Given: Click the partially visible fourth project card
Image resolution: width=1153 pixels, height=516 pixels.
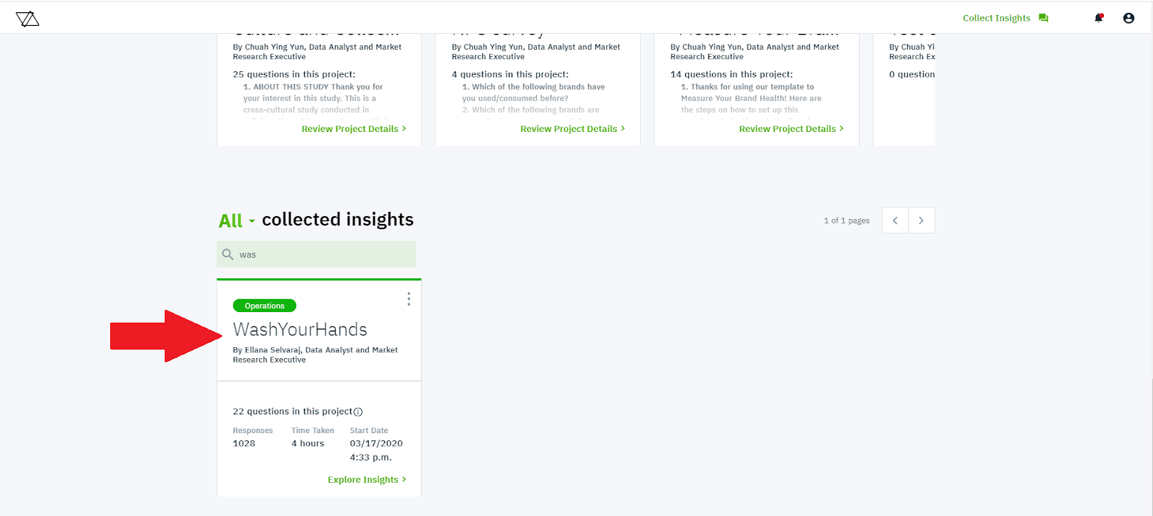Looking at the screenshot, I should 904,86.
